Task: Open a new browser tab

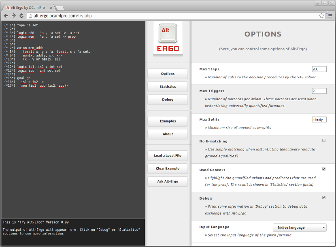Action: 59,7
